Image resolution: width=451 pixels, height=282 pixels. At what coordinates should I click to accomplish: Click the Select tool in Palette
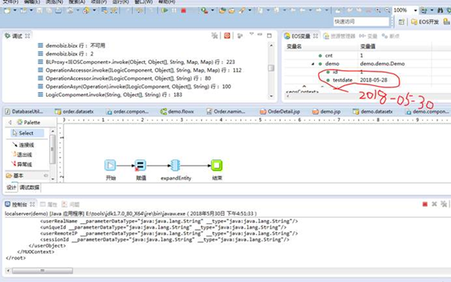coord(27,133)
